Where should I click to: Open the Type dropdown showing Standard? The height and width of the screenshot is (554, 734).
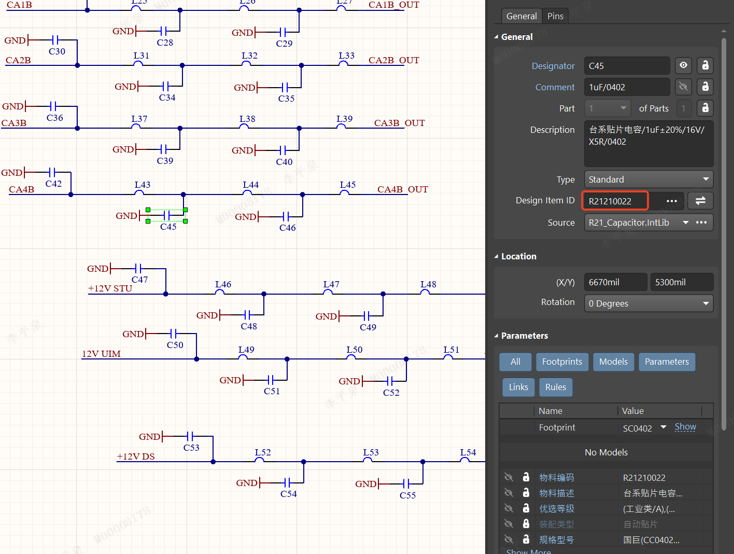[648, 179]
